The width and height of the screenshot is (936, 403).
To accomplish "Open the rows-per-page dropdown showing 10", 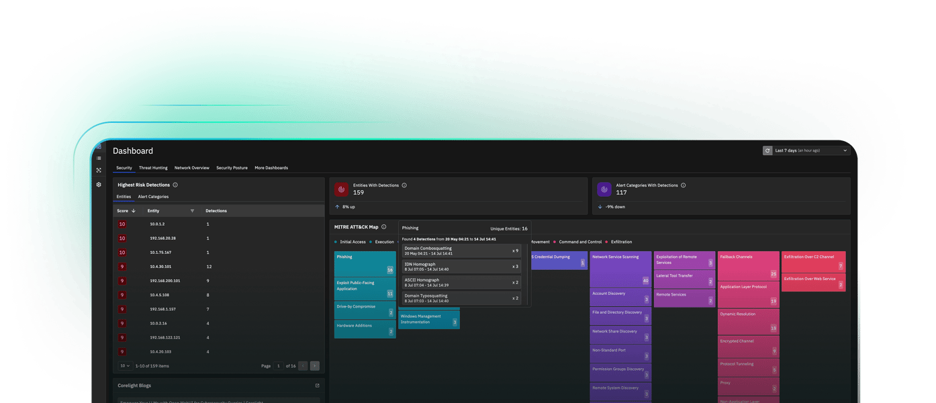I will [125, 366].
